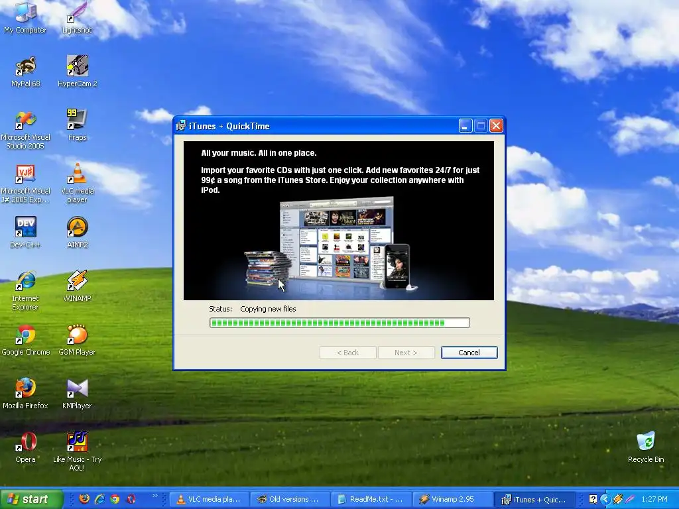Click the taskbar clock showing 1:27 PM
679x509 pixels.
pyautogui.click(x=654, y=499)
